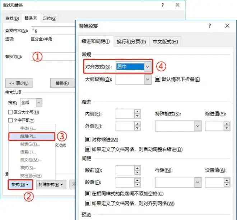Choose 段落(P) from format menu
Image resolution: width=237 pixels, height=220 pixels.
point(32,136)
